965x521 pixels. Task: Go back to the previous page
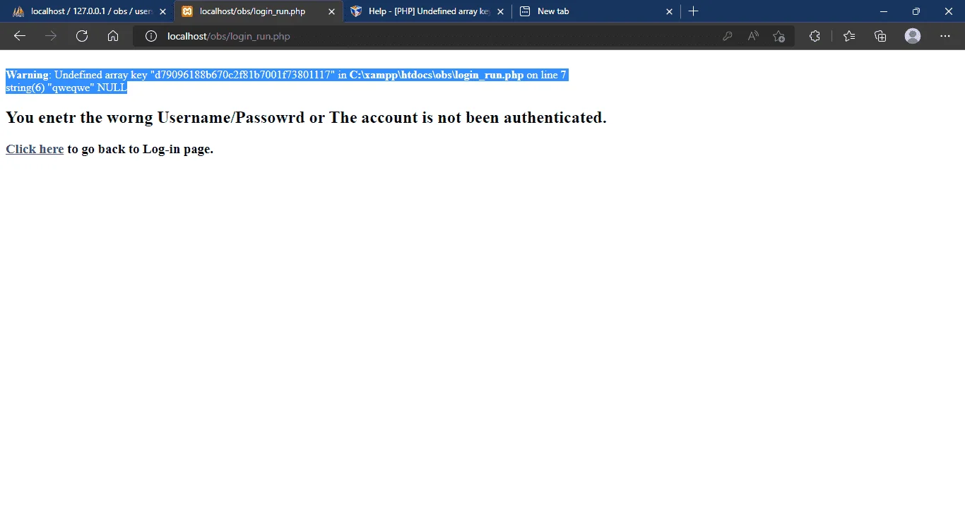[x=20, y=36]
